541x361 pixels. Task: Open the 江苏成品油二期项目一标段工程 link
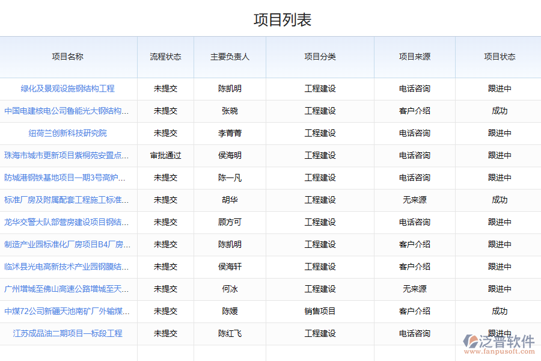pos(68,333)
